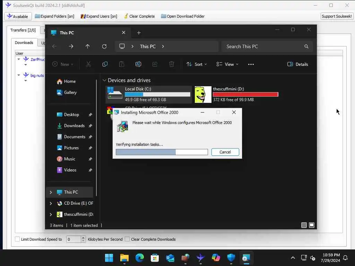
Task: Click the Available status button in Soulseek
Action: [18, 16]
